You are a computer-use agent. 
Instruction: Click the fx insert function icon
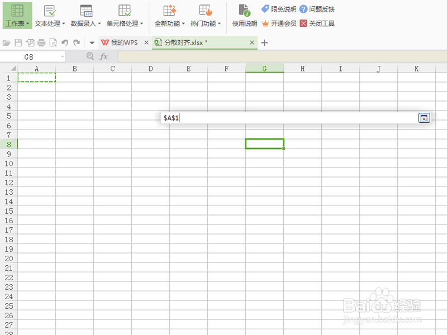pos(104,57)
